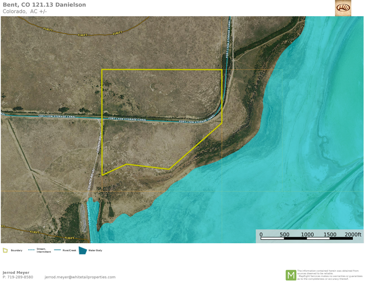Open the jerrod.meyer@whitetailproperties.com email link
The height and width of the screenshot is (282, 365).
click(x=80, y=277)
